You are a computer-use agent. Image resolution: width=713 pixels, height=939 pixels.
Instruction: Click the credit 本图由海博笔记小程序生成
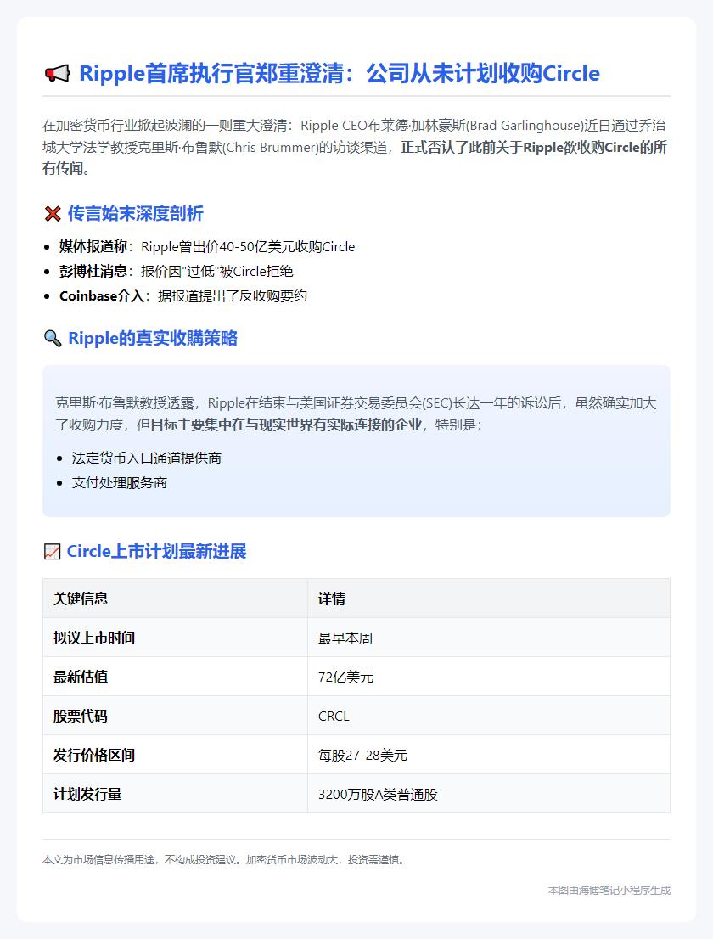point(609,891)
